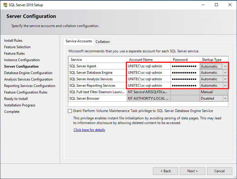Click password field for SQL Server Agent
The height and width of the screenshot is (179, 237).
(185, 66)
